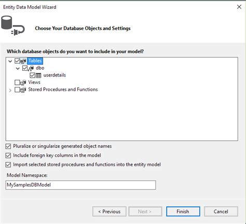246x224 pixels.
Task: Click the Views node icon
Action: (23, 82)
